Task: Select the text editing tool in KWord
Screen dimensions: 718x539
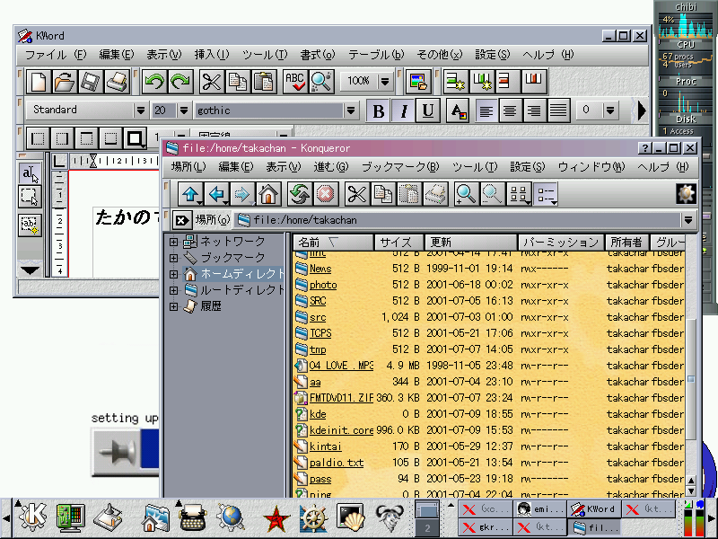Action: (31, 173)
